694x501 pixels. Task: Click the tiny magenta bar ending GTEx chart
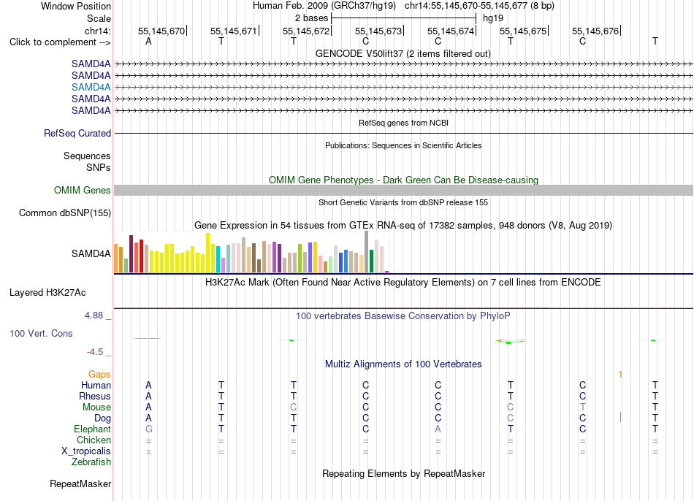[x=387, y=271]
